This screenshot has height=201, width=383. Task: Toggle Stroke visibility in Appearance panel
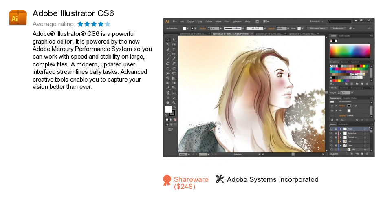[332, 106]
